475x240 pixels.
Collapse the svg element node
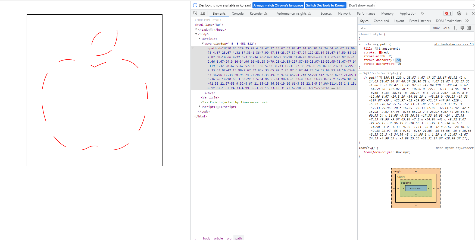pyautogui.click(x=203, y=43)
